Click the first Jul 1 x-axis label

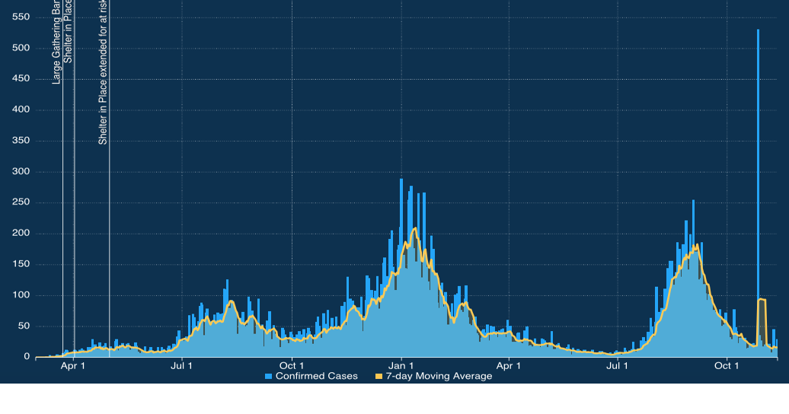click(x=182, y=366)
